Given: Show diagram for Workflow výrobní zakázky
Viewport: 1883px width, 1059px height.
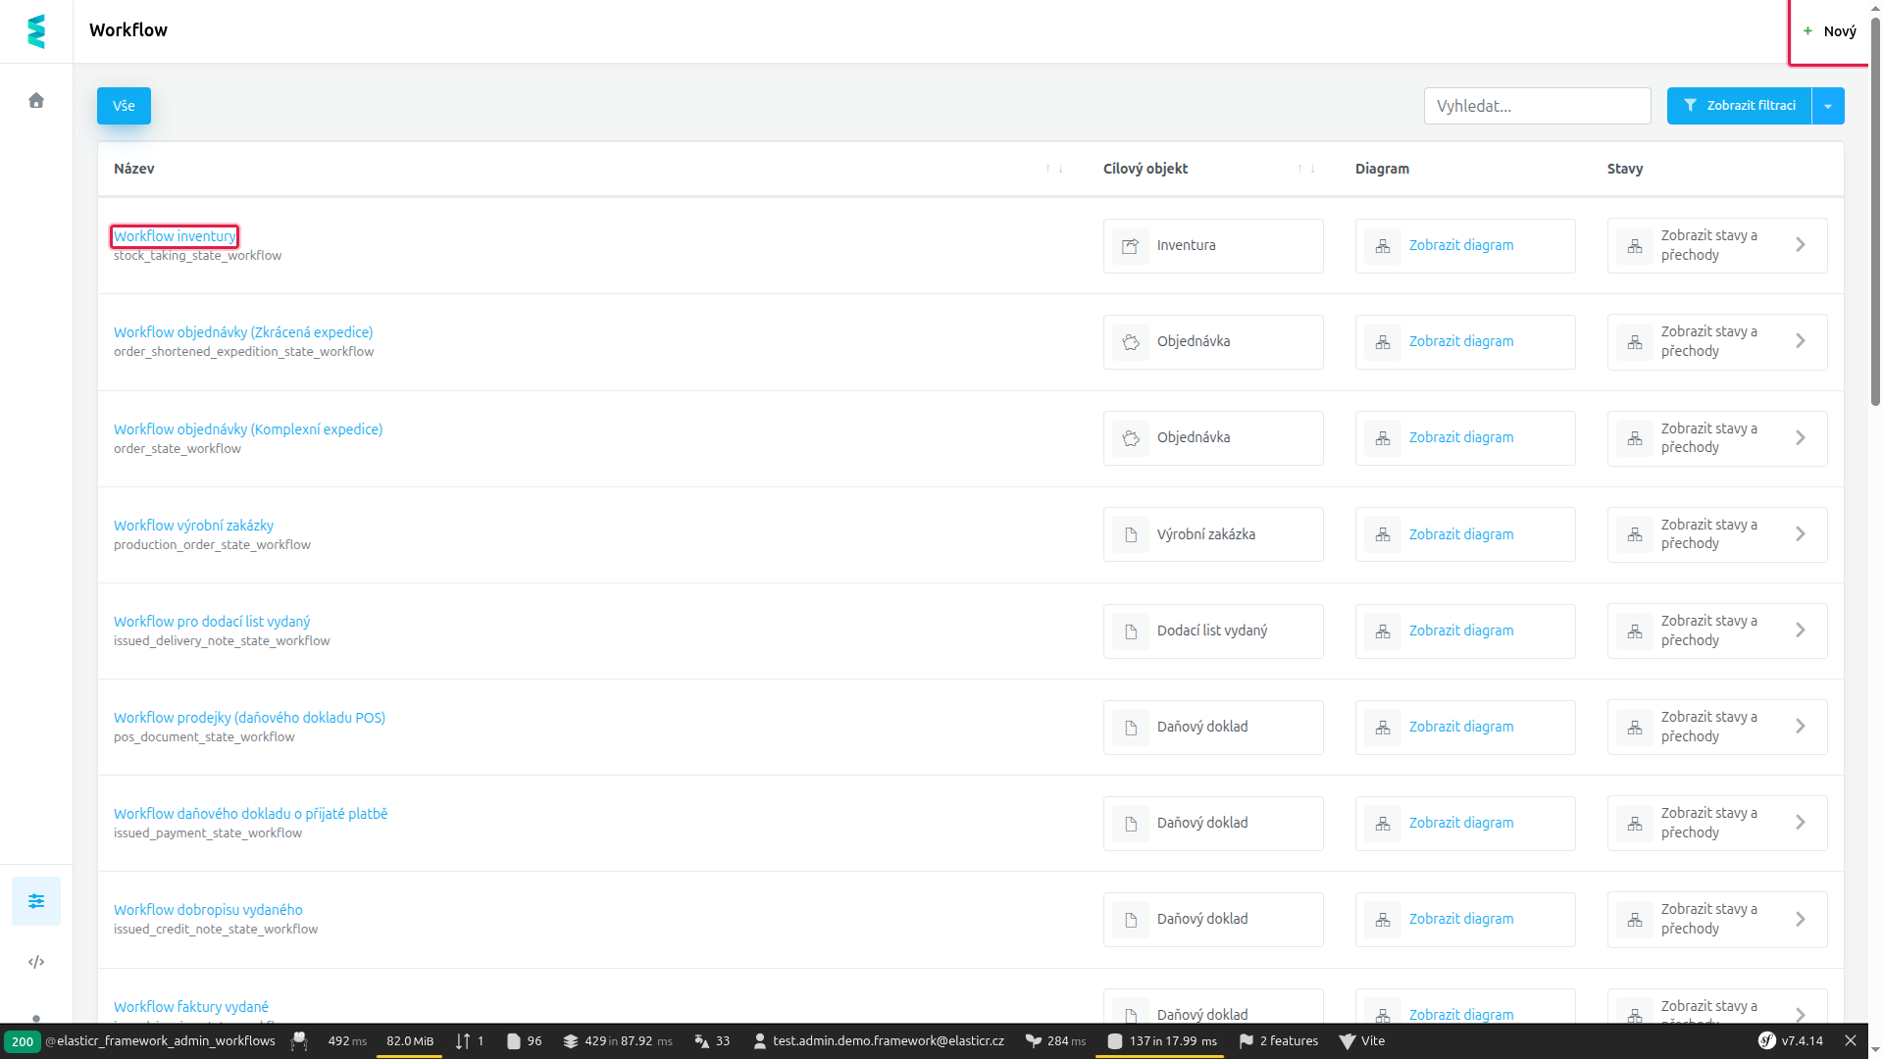Looking at the screenshot, I should [x=1461, y=534].
